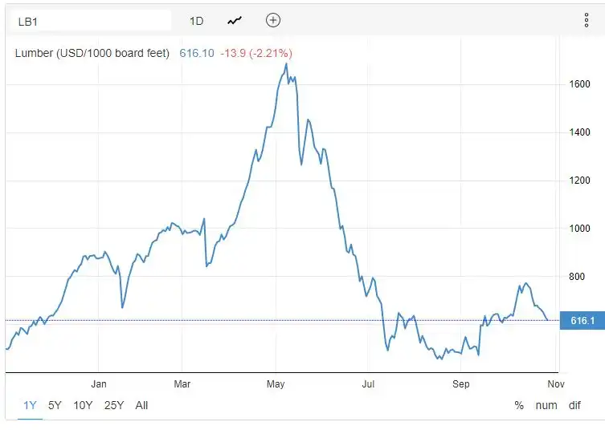Switch to the 10Y time range
The width and height of the screenshot is (605, 430).
tap(83, 405)
